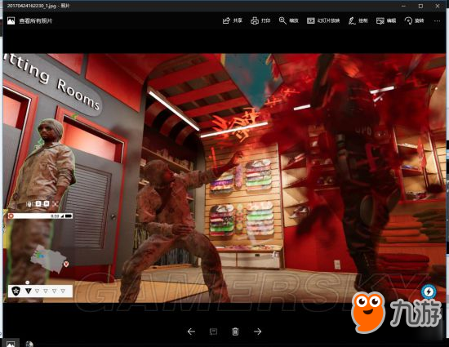The height and width of the screenshot is (347, 449).
Task: Toggle the fit-to-window size icon
Action: (213, 331)
